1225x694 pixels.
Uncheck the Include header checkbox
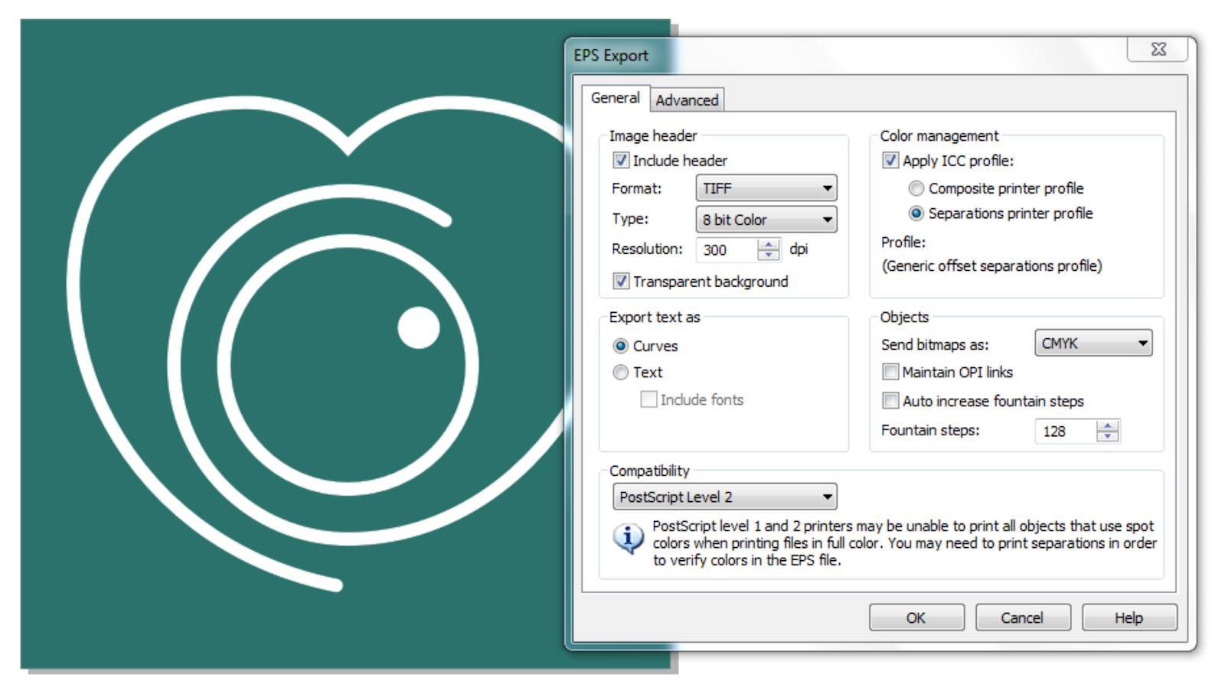(x=620, y=160)
